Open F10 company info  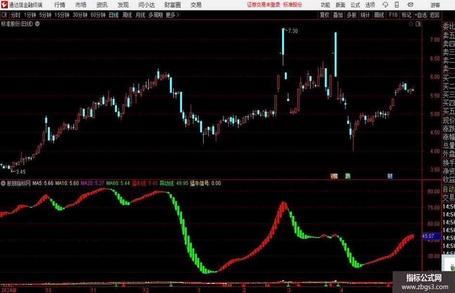[393, 15]
